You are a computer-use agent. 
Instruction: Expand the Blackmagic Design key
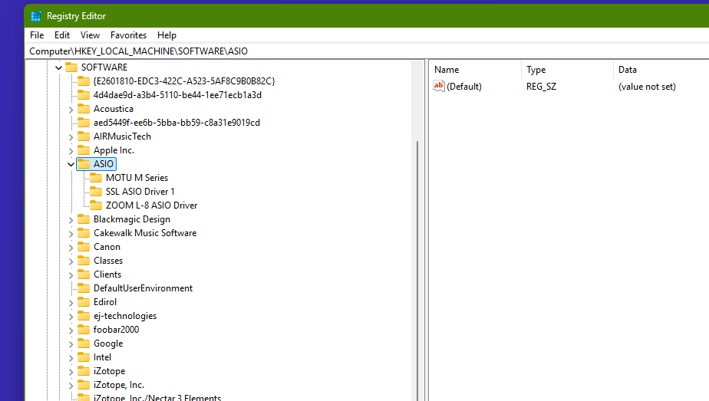coord(71,219)
